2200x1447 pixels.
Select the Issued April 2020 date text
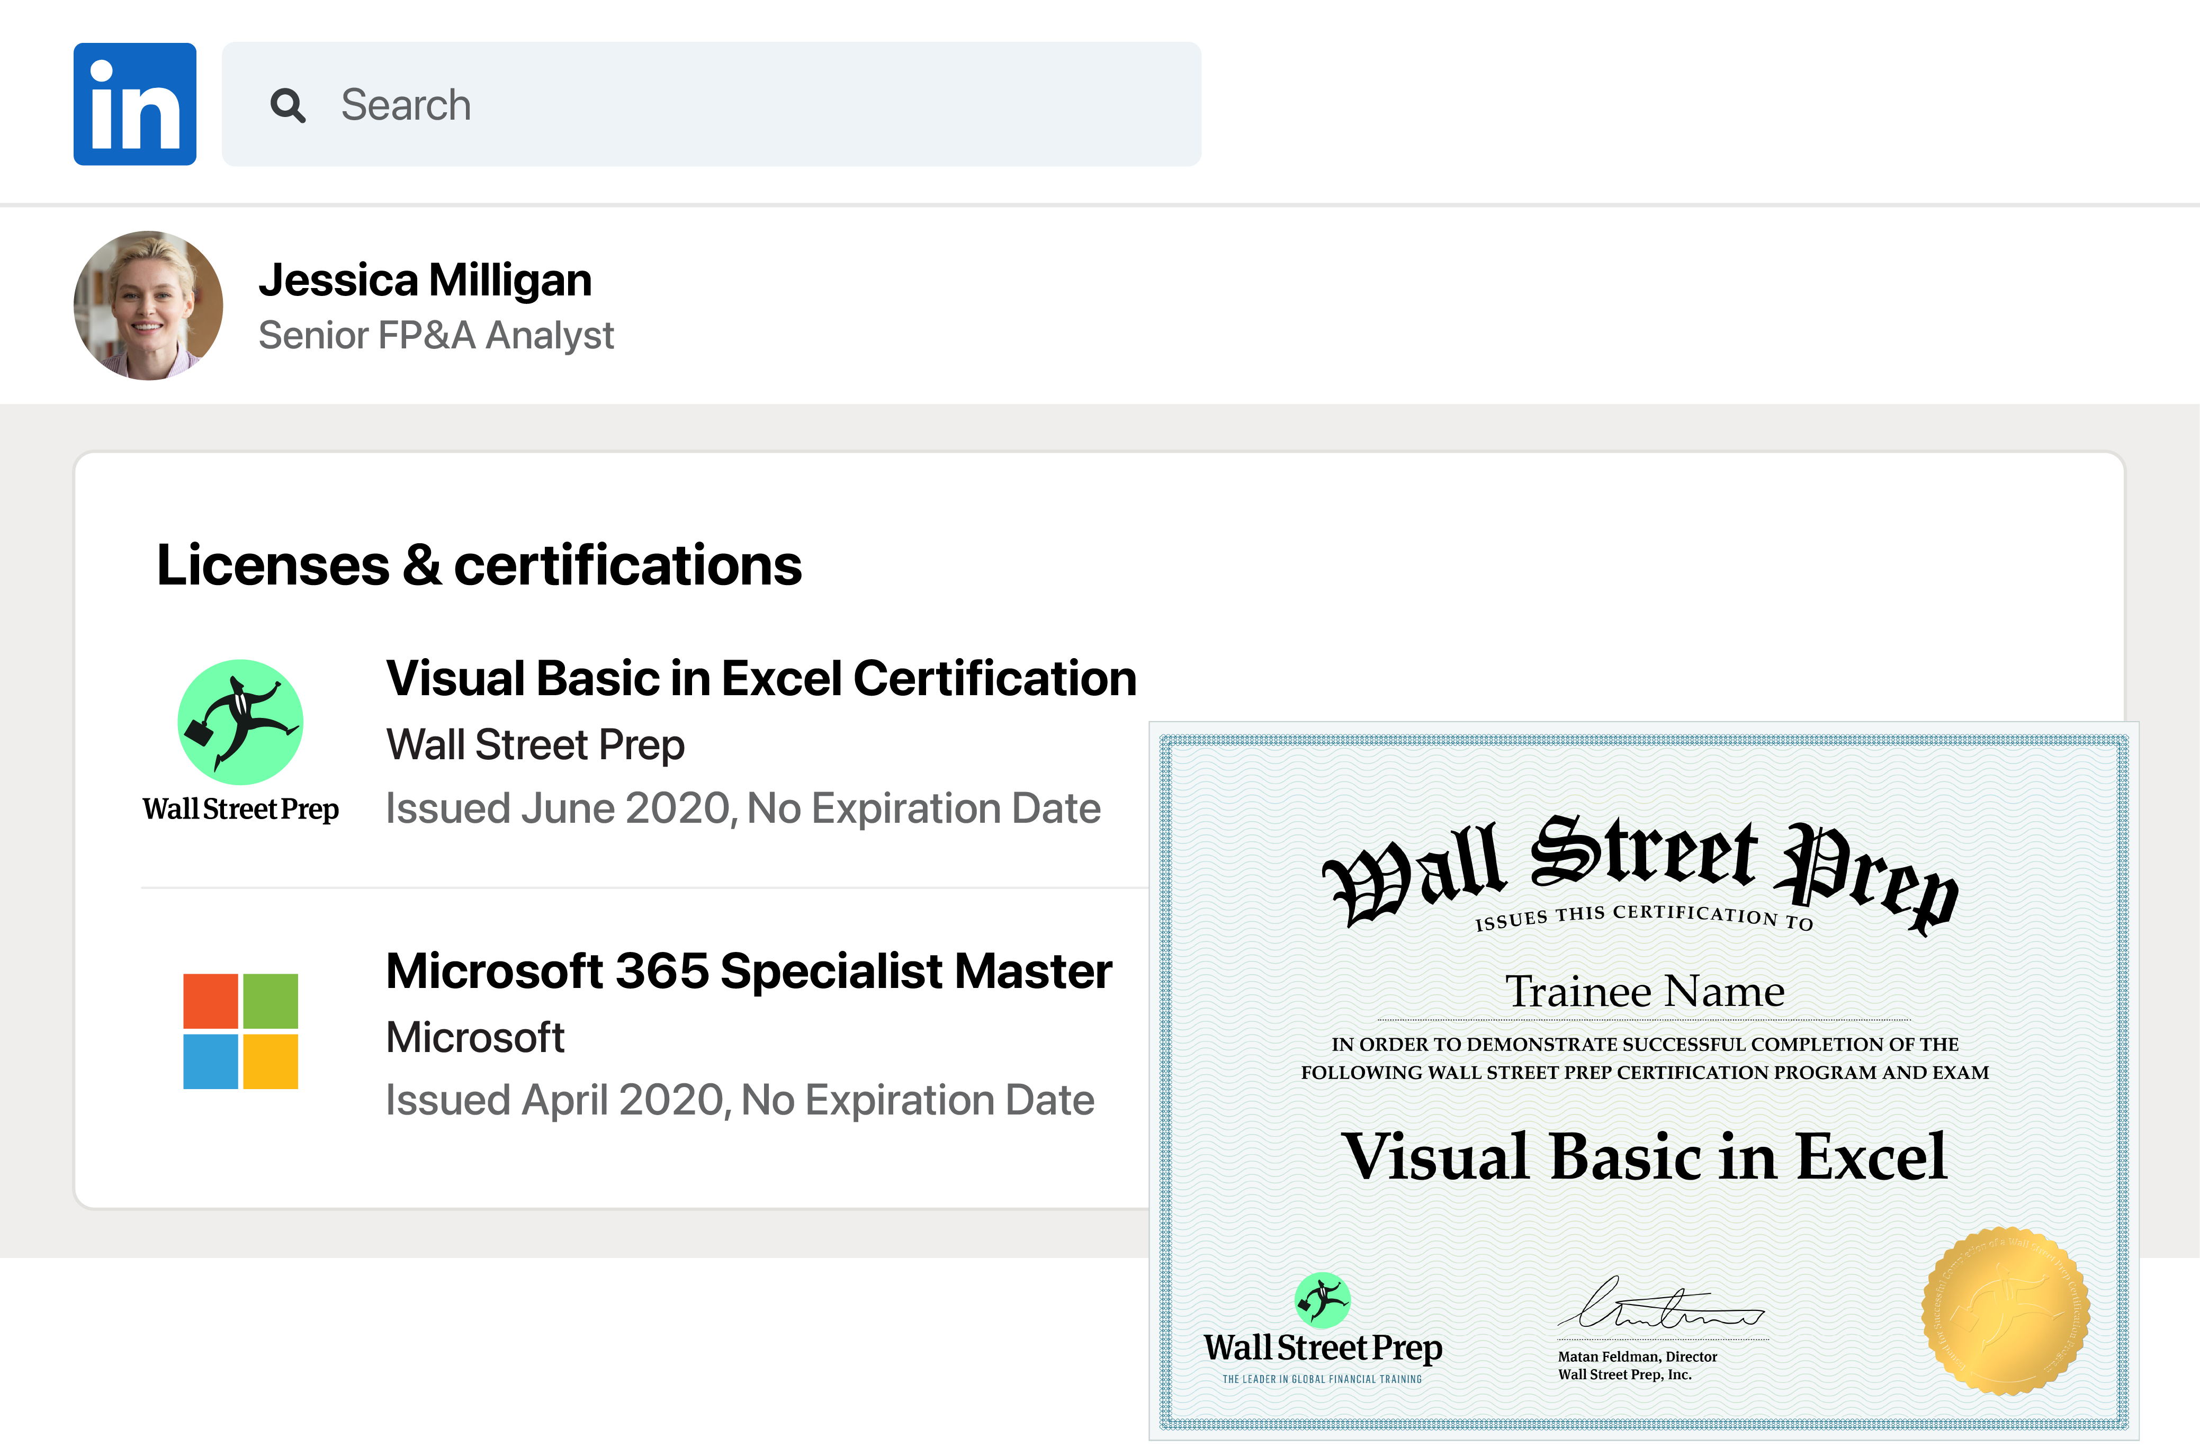click(740, 1101)
